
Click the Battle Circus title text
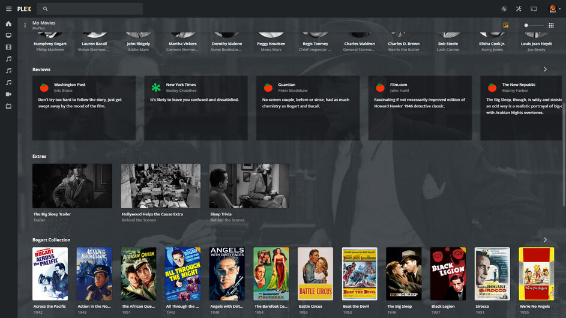310,306
